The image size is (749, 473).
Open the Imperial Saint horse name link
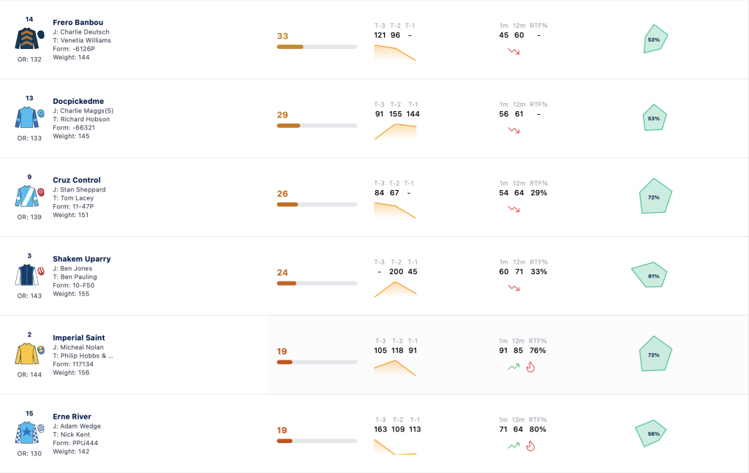79,338
